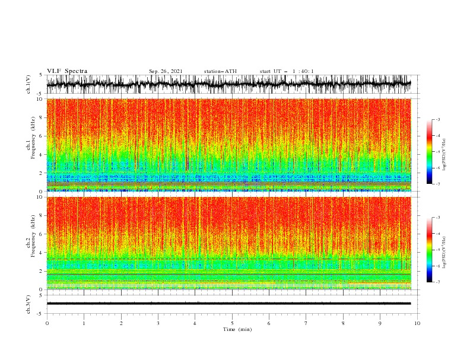The image size is (470, 363).
Task: Click the ch.2 log(PSD) colorbar label
Action: 444,253
